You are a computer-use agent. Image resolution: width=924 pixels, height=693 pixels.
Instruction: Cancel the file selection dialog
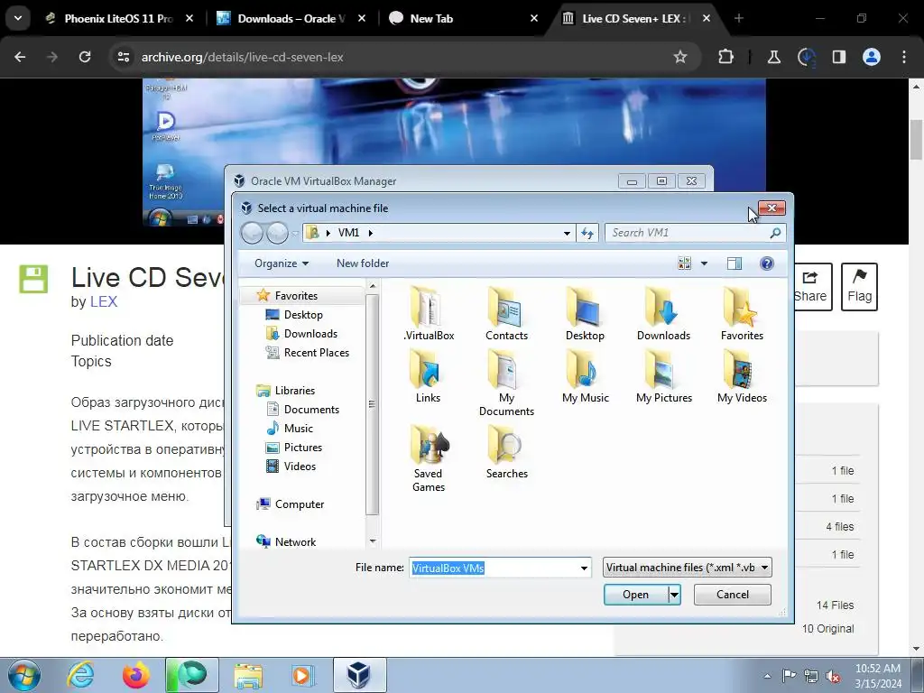(733, 595)
